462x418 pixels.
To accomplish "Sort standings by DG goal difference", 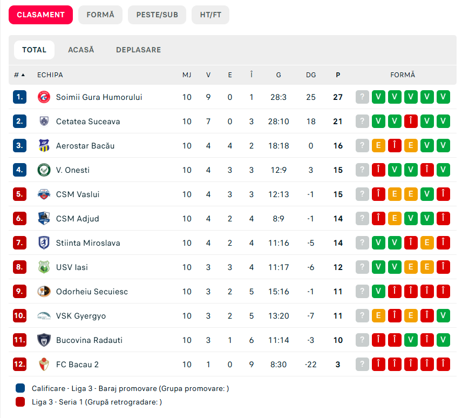I will click(311, 75).
